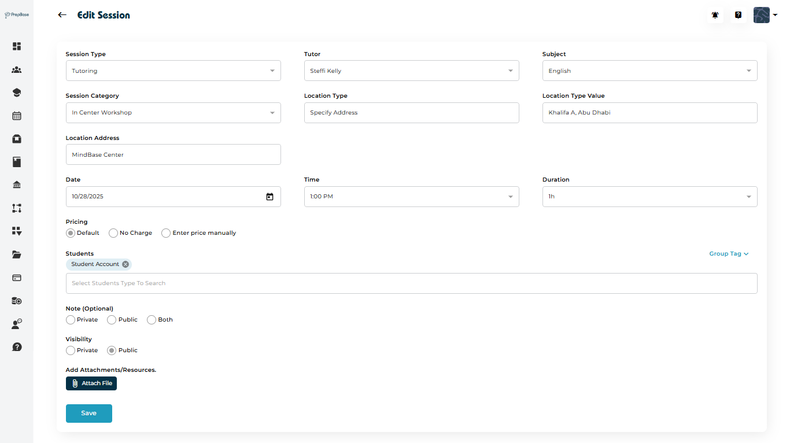The width and height of the screenshot is (790, 443).
Task: Set Visibility to Private
Action: (x=71, y=350)
